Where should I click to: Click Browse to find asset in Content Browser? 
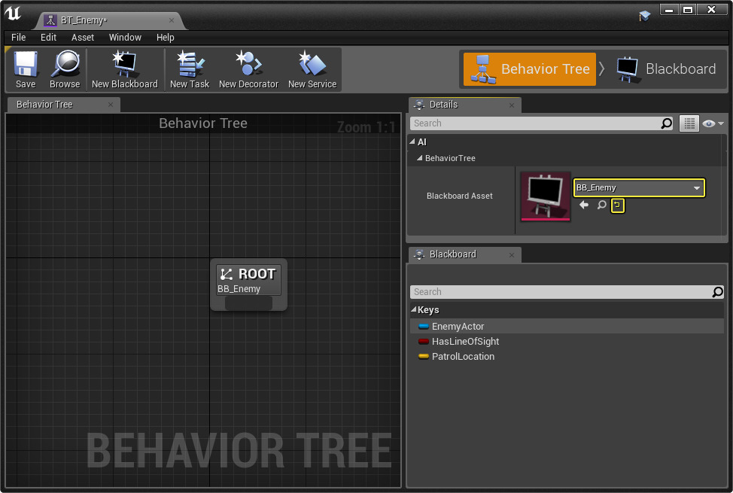point(65,69)
